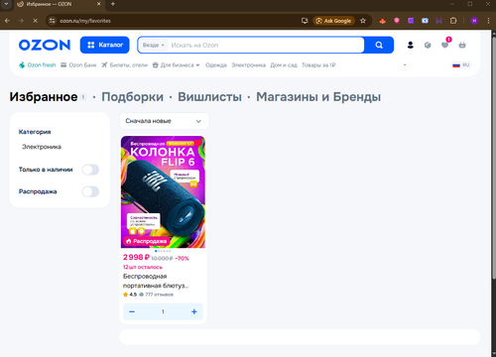Screen dimensions: 496x357
Task: Switch to Магазины и Бренды tab
Action: (318, 97)
